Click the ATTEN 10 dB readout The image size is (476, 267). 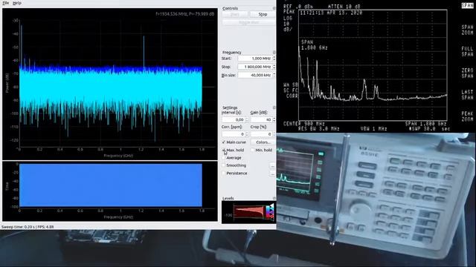[x=344, y=7]
